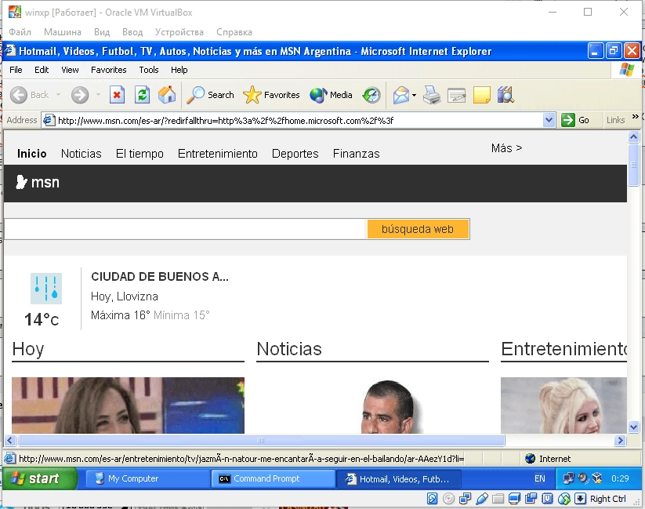Click the IE Forward arrow button

click(79, 95)
